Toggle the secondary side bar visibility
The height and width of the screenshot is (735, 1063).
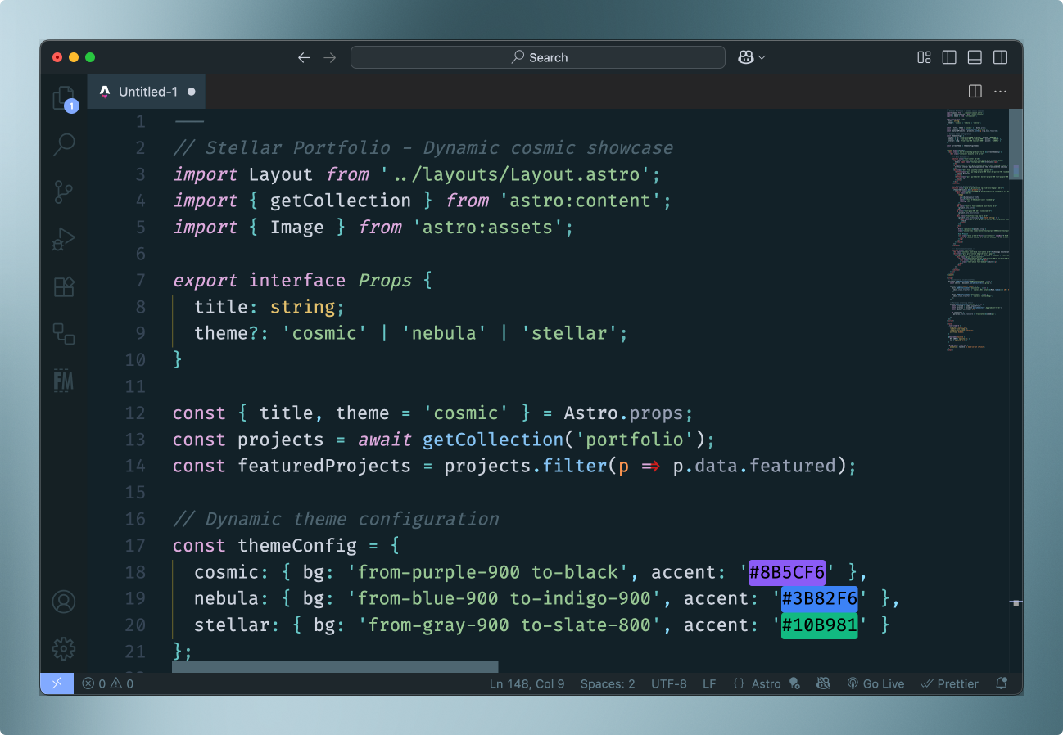(x=1000, y=57)
